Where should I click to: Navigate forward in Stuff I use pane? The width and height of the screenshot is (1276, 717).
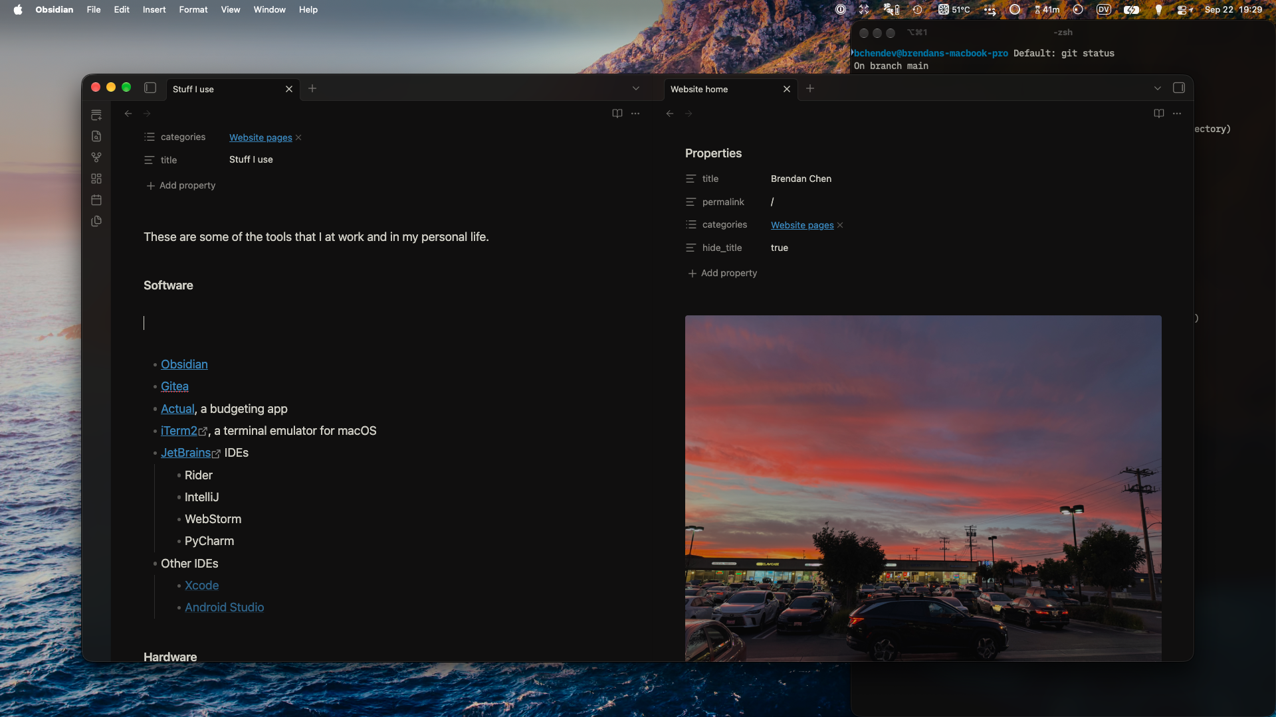tap(147, 114)
